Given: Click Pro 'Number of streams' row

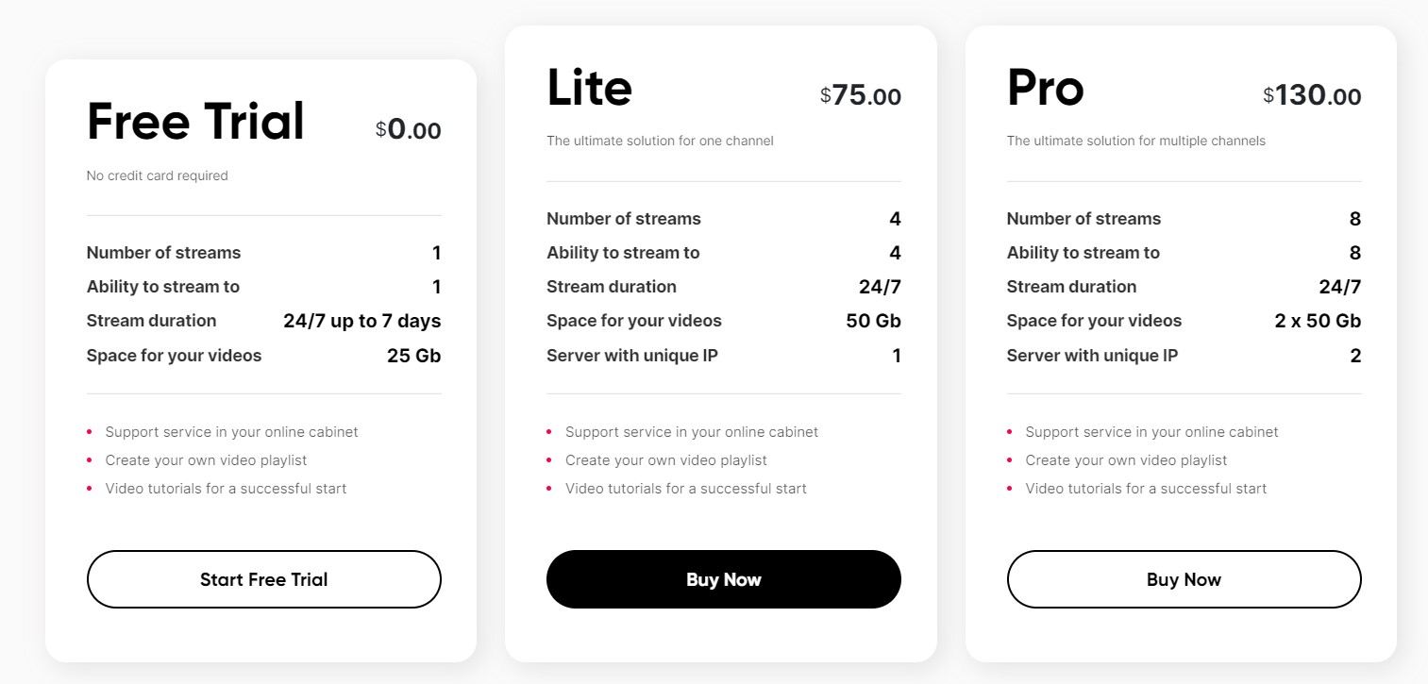Looking at the screenshot, I should point(1184,219).
